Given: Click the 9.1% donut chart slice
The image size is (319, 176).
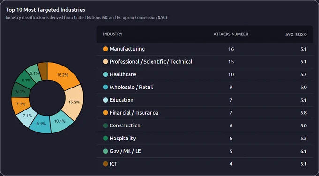Looking at the screenshot, I should pos(41,124).
